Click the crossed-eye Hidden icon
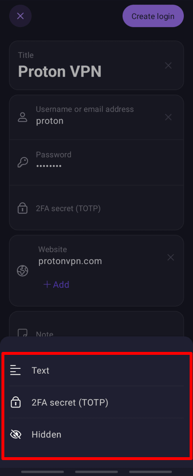Screen dimensions: 193x476 [x=15, y=434]
